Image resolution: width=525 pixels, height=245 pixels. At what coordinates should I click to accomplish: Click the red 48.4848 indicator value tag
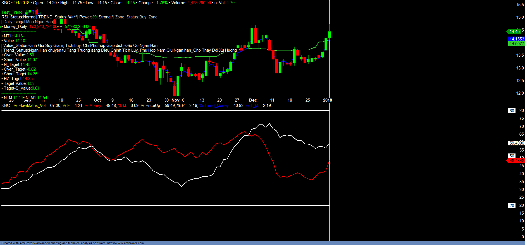pos(516,161)
